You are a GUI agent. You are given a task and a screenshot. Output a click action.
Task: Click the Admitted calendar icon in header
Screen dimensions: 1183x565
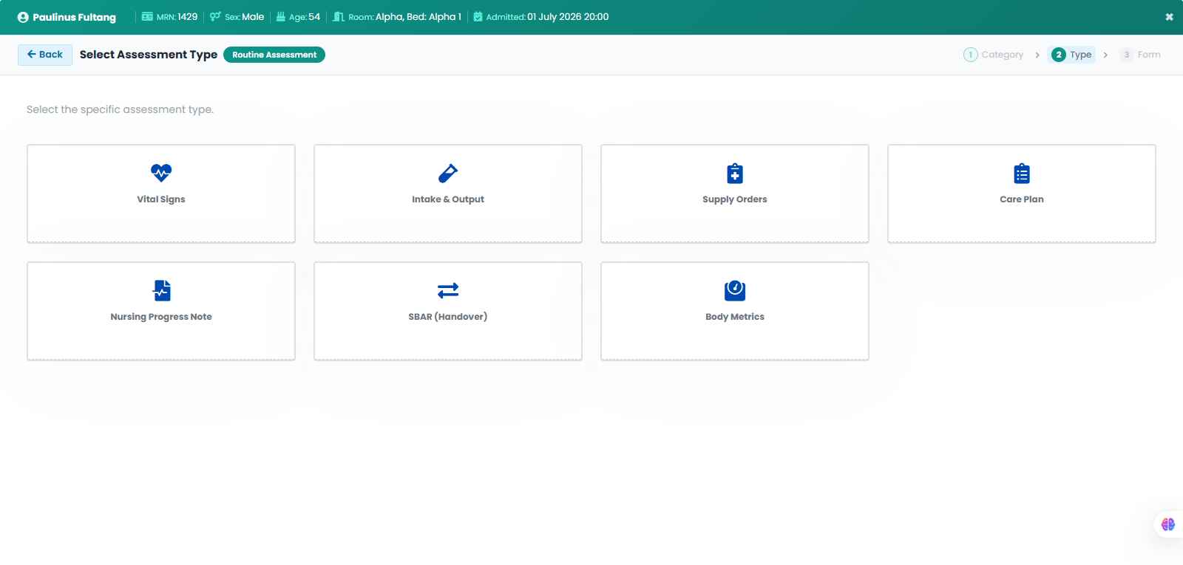click(x=478, y=17)
